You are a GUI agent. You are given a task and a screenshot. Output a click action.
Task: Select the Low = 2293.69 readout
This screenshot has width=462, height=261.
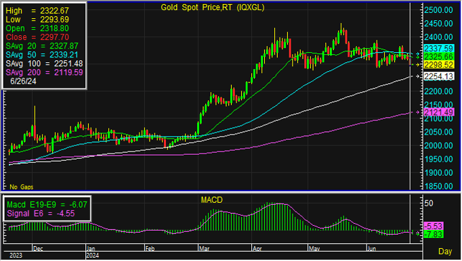37,20
